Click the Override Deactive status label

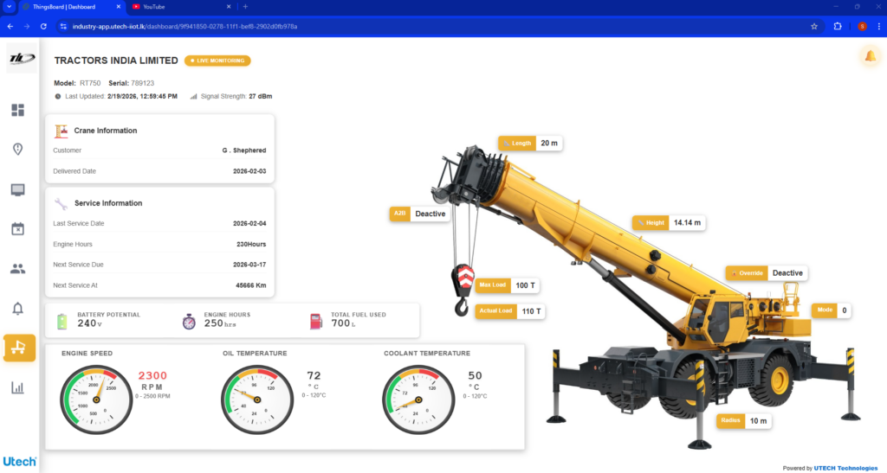pos(767,273)
